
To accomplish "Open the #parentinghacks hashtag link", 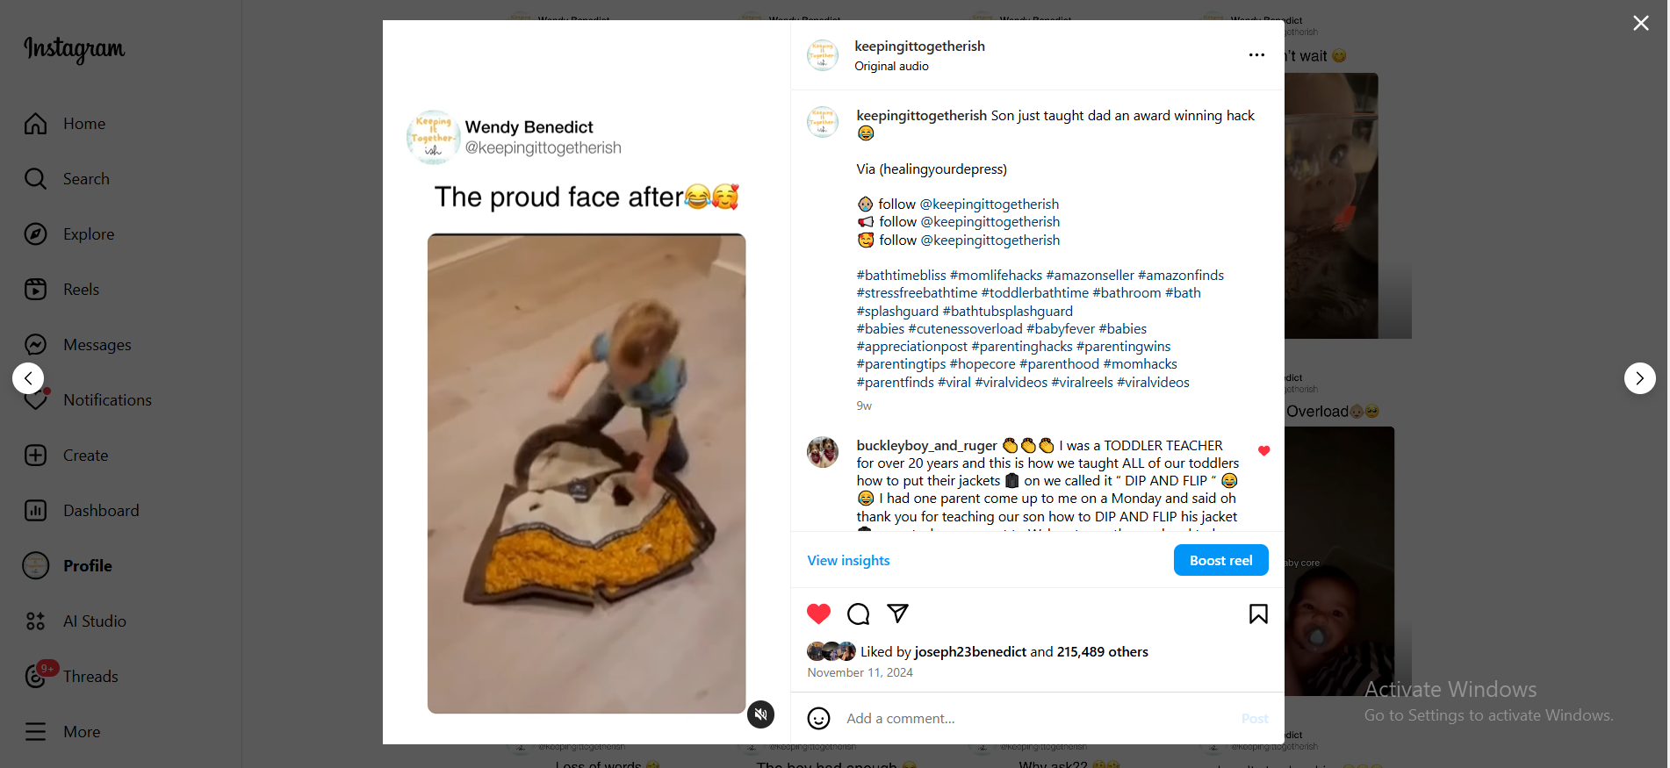I will coord(1021,347).
